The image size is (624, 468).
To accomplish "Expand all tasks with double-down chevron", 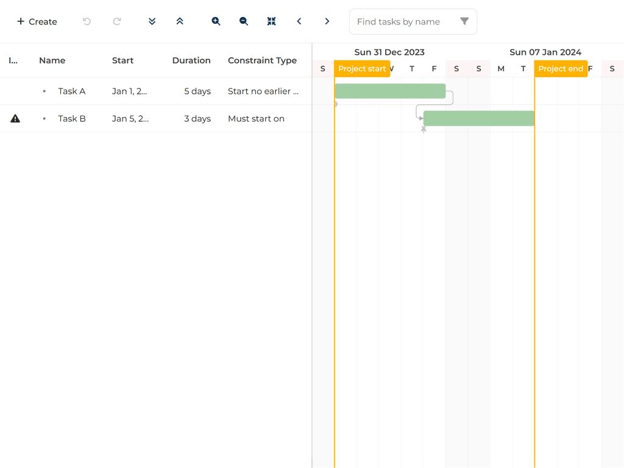I will [x=152, y=21].
